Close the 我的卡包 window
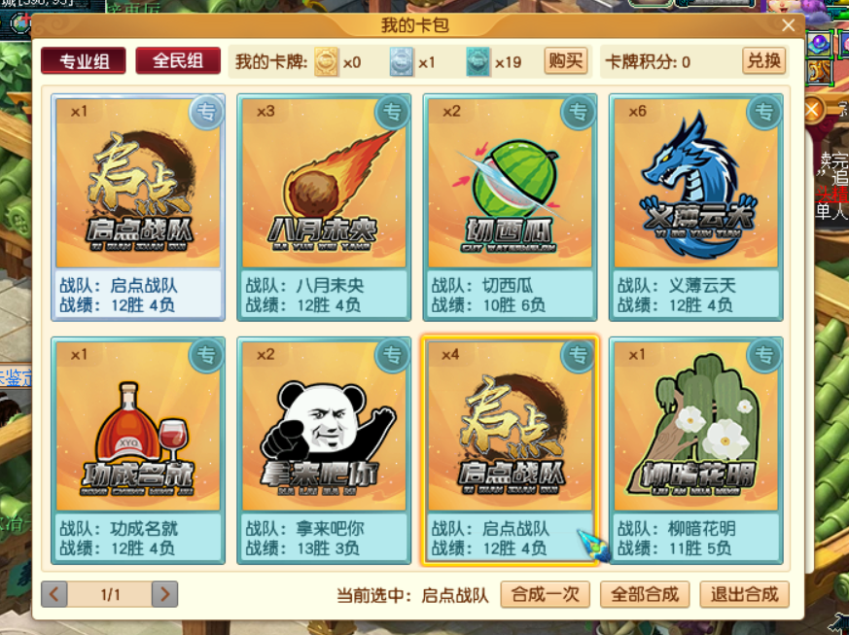The width and height of the screenshot is (849, 635). point(789,25)
